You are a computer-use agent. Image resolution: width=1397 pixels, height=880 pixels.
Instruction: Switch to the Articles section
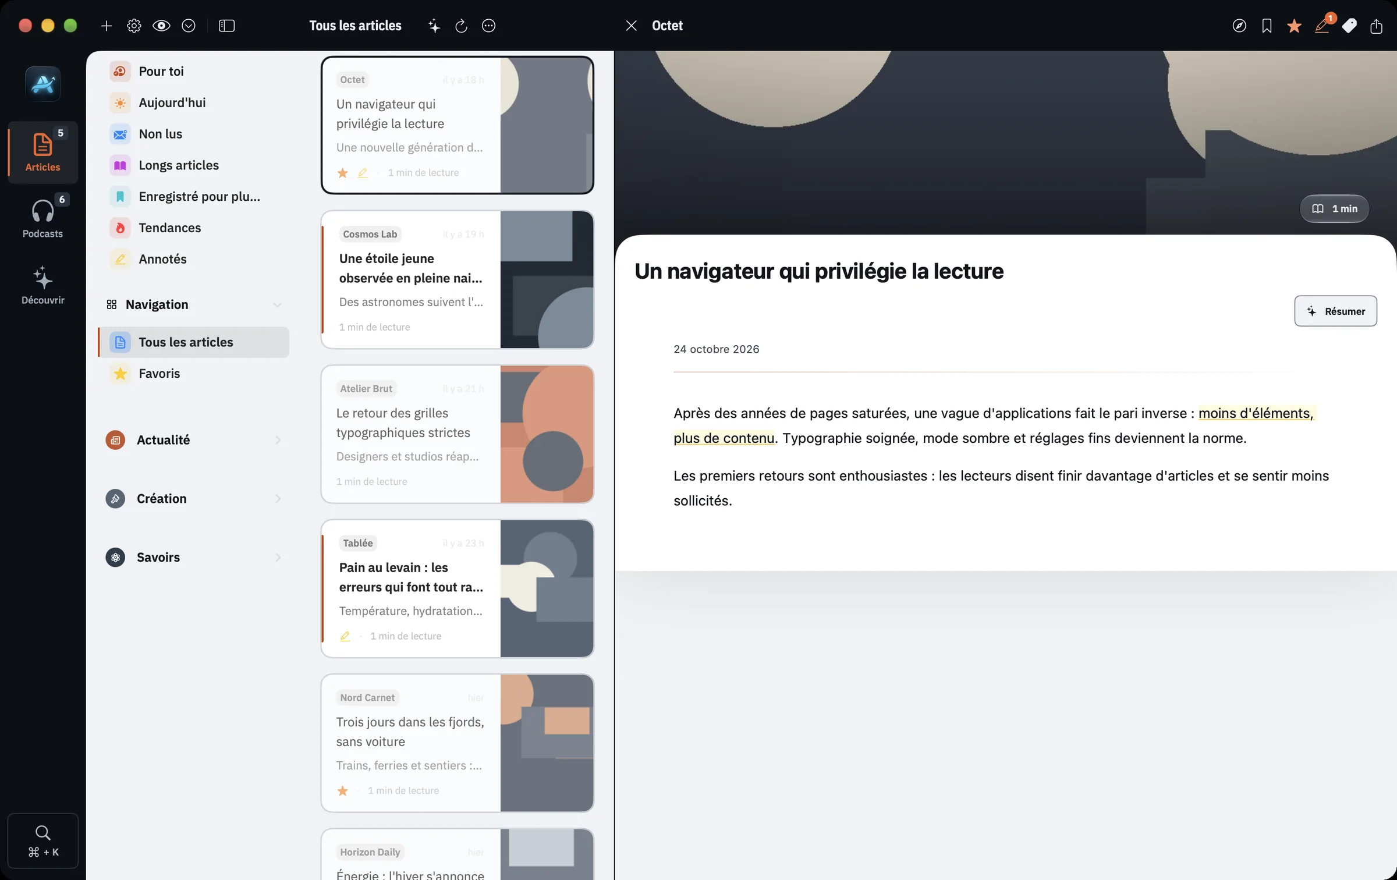coord(42,152)
